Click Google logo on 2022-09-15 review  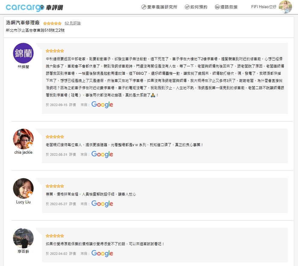pos(102,105)
